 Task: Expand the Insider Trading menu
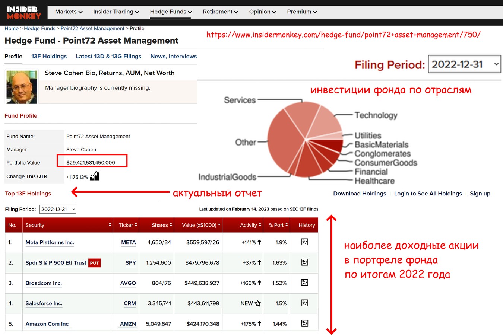(x=116, y=12)
